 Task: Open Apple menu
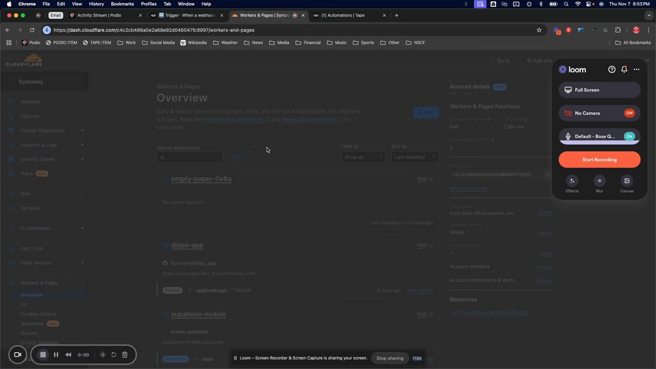[x=9, y=4]
